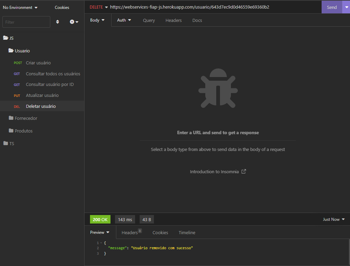Open the Body type dropdown
The height and width of the screenshot is (266, 350).
coord(97,20)
